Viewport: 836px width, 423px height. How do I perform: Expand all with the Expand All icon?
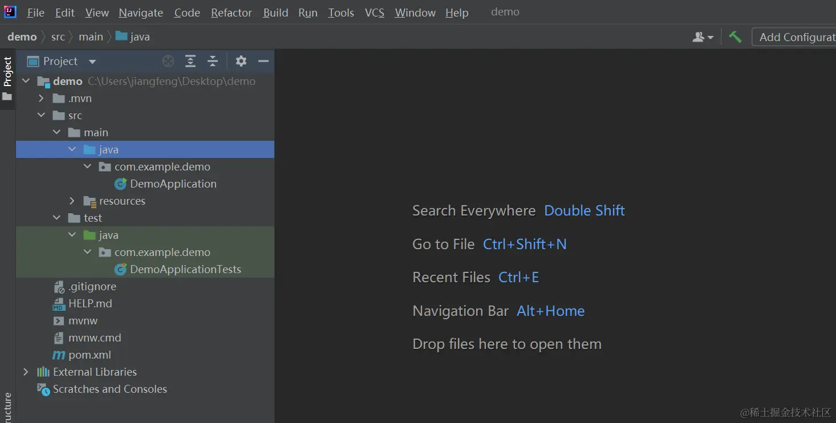coord(190,61)
